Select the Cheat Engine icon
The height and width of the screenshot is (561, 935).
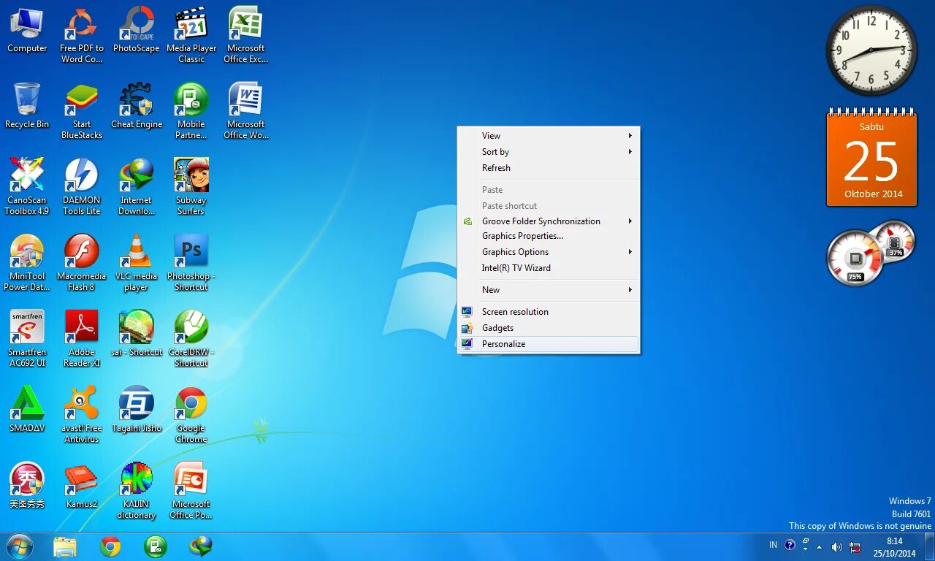point(137,107)
